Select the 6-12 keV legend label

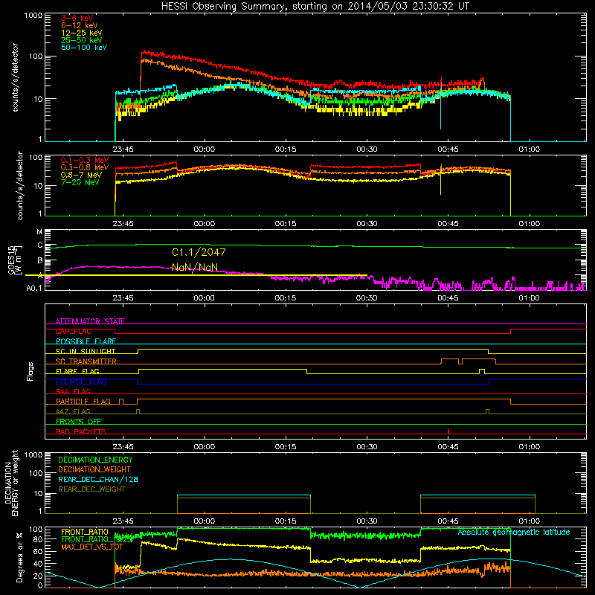click(80, 25)
